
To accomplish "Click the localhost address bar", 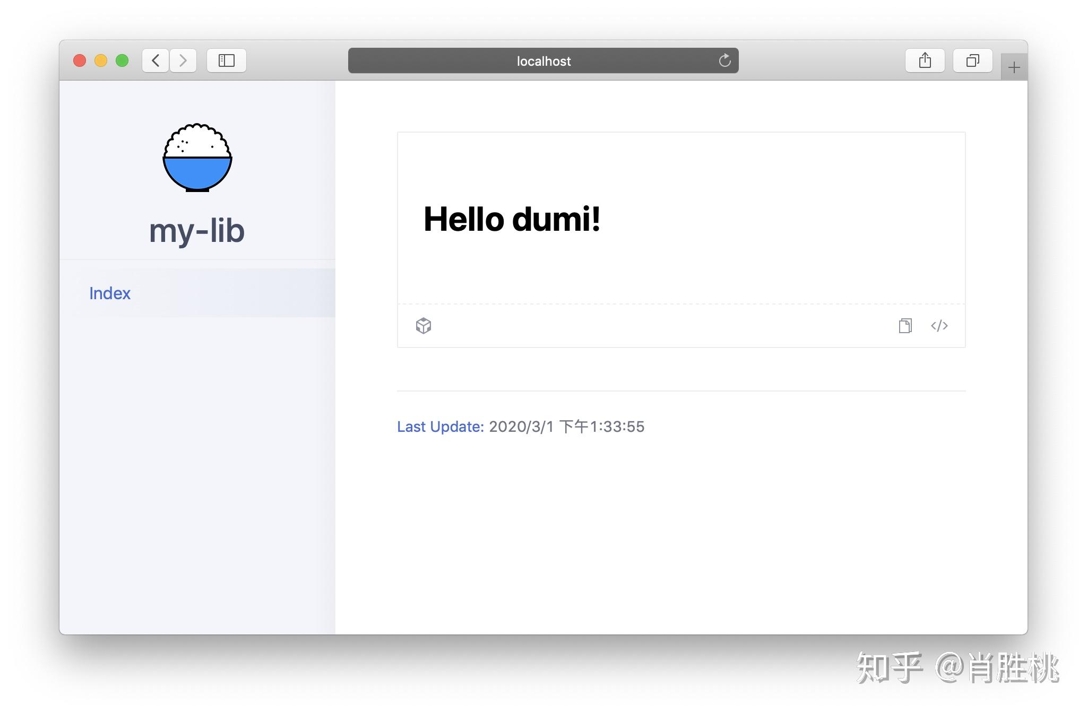I will pos(542,61).
